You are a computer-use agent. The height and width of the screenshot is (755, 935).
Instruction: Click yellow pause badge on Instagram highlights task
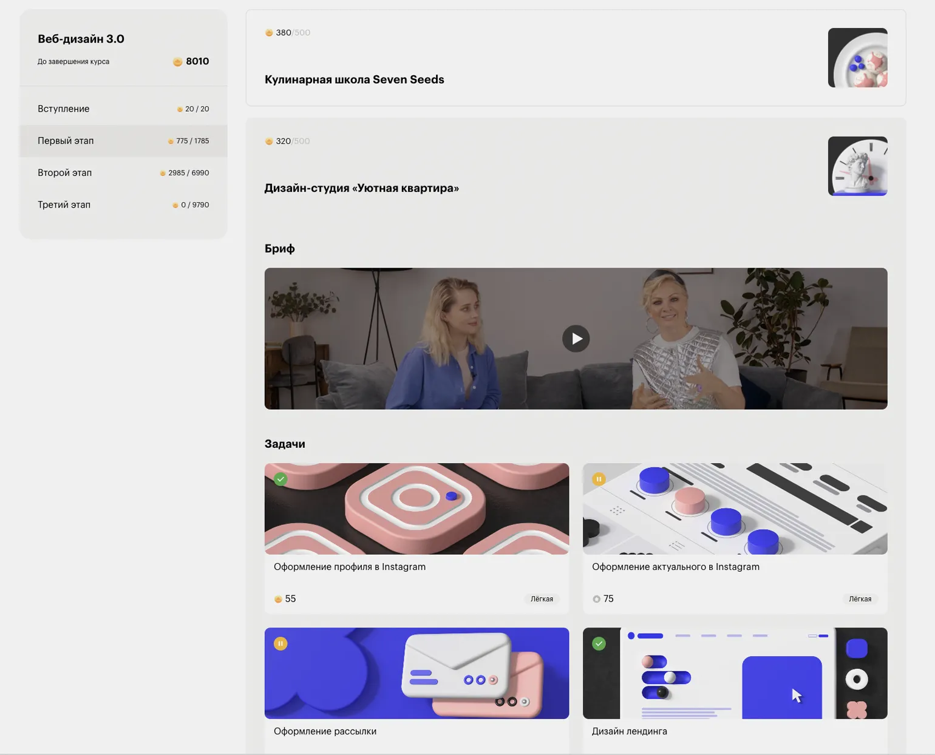click(x=599, y=479)
